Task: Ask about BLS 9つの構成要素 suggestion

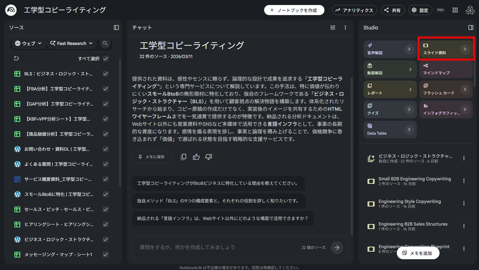Action: click(219, 201)
